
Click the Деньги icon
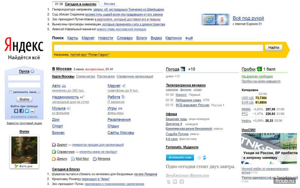point(54,159)
